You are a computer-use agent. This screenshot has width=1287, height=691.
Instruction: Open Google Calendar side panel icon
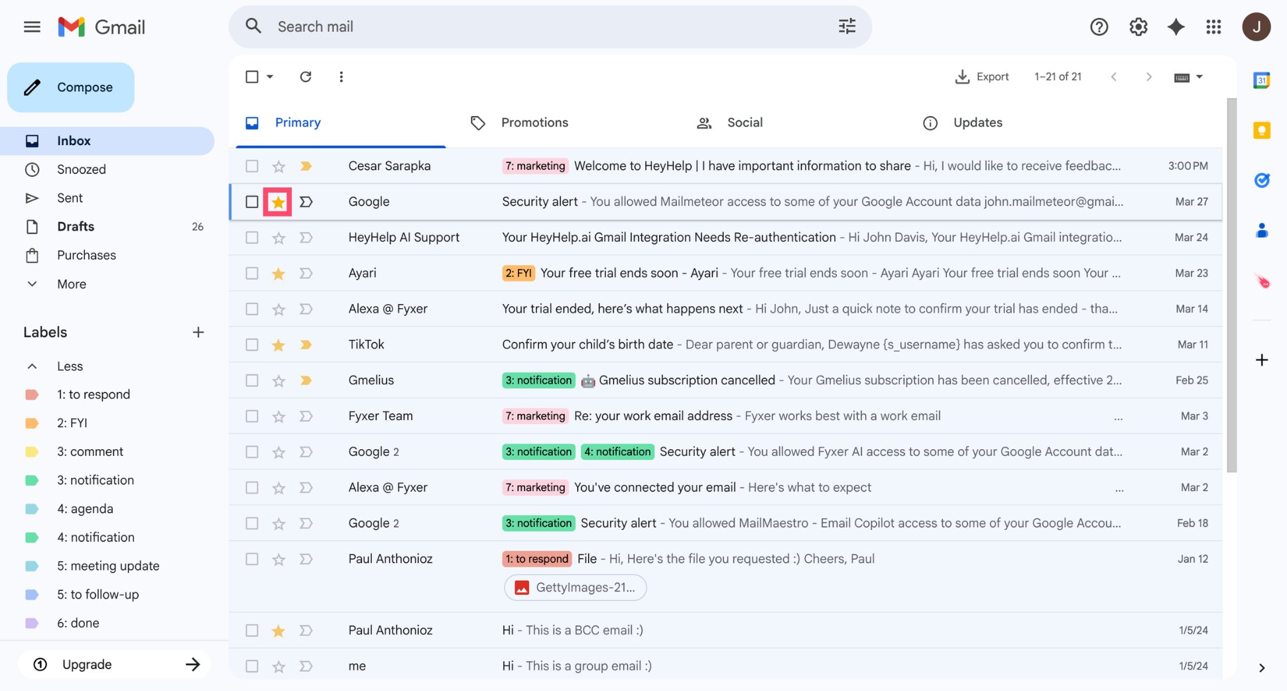pyautogui.click(x=1261, y=81)
